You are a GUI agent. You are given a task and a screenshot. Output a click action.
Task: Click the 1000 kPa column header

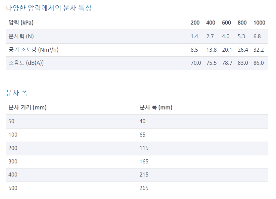click(x=259, y=23)
